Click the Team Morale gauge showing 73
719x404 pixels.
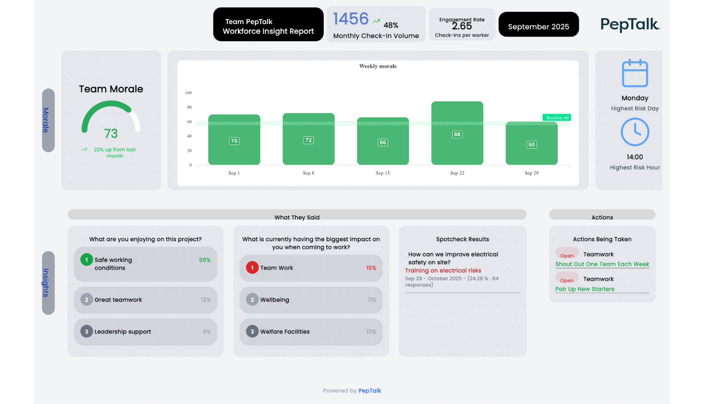click(x=111, y=120)
